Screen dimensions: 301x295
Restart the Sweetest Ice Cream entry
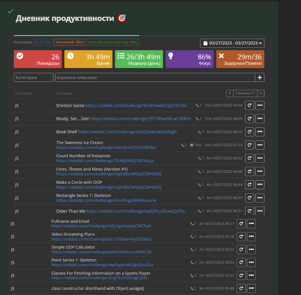pyautogui.click(x=249, y=145)
